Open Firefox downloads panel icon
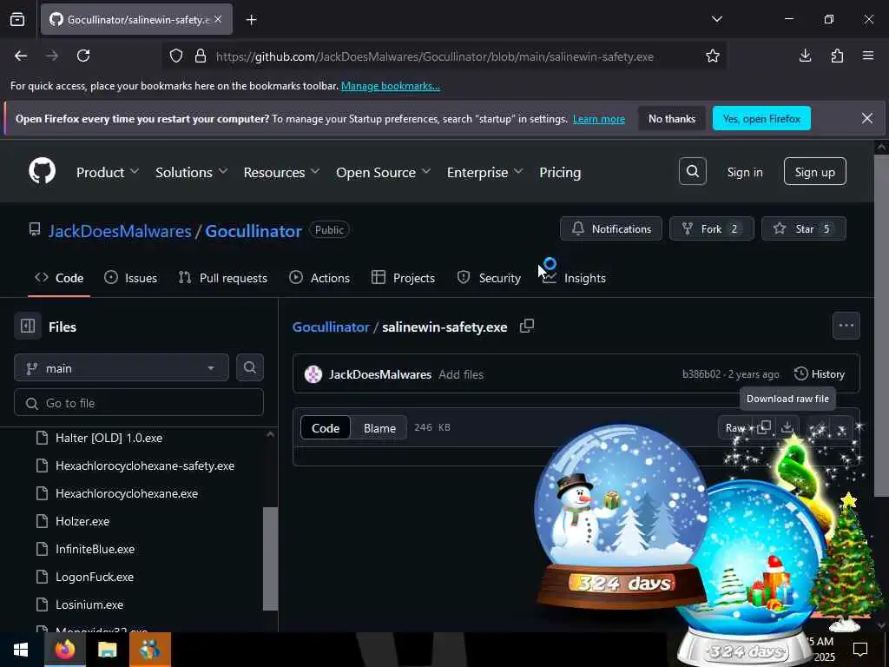 (x=805, y=56)
